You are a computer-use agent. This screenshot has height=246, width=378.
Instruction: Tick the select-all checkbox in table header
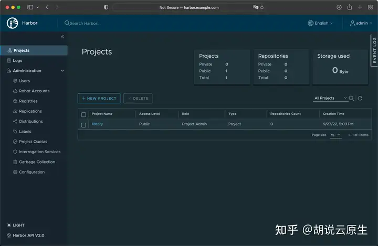83,114
